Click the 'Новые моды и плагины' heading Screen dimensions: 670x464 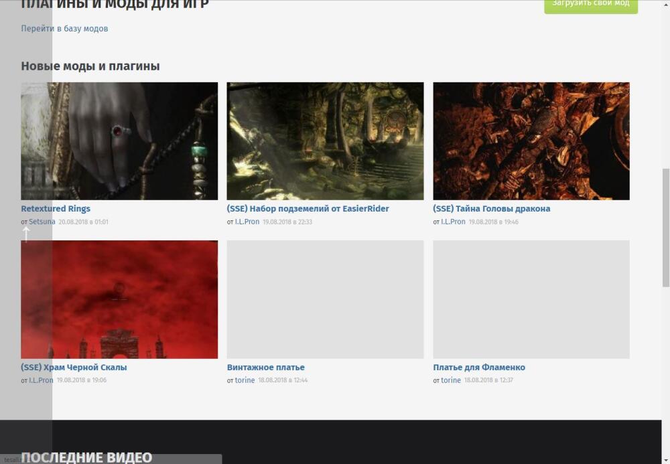90,66
